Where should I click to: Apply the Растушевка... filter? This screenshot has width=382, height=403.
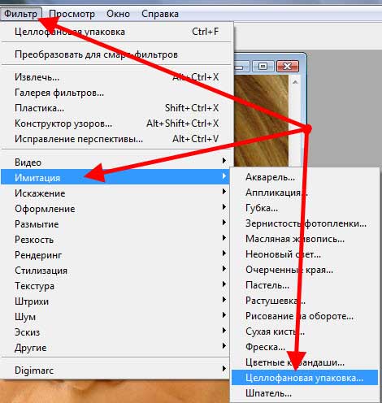(305, 301)
